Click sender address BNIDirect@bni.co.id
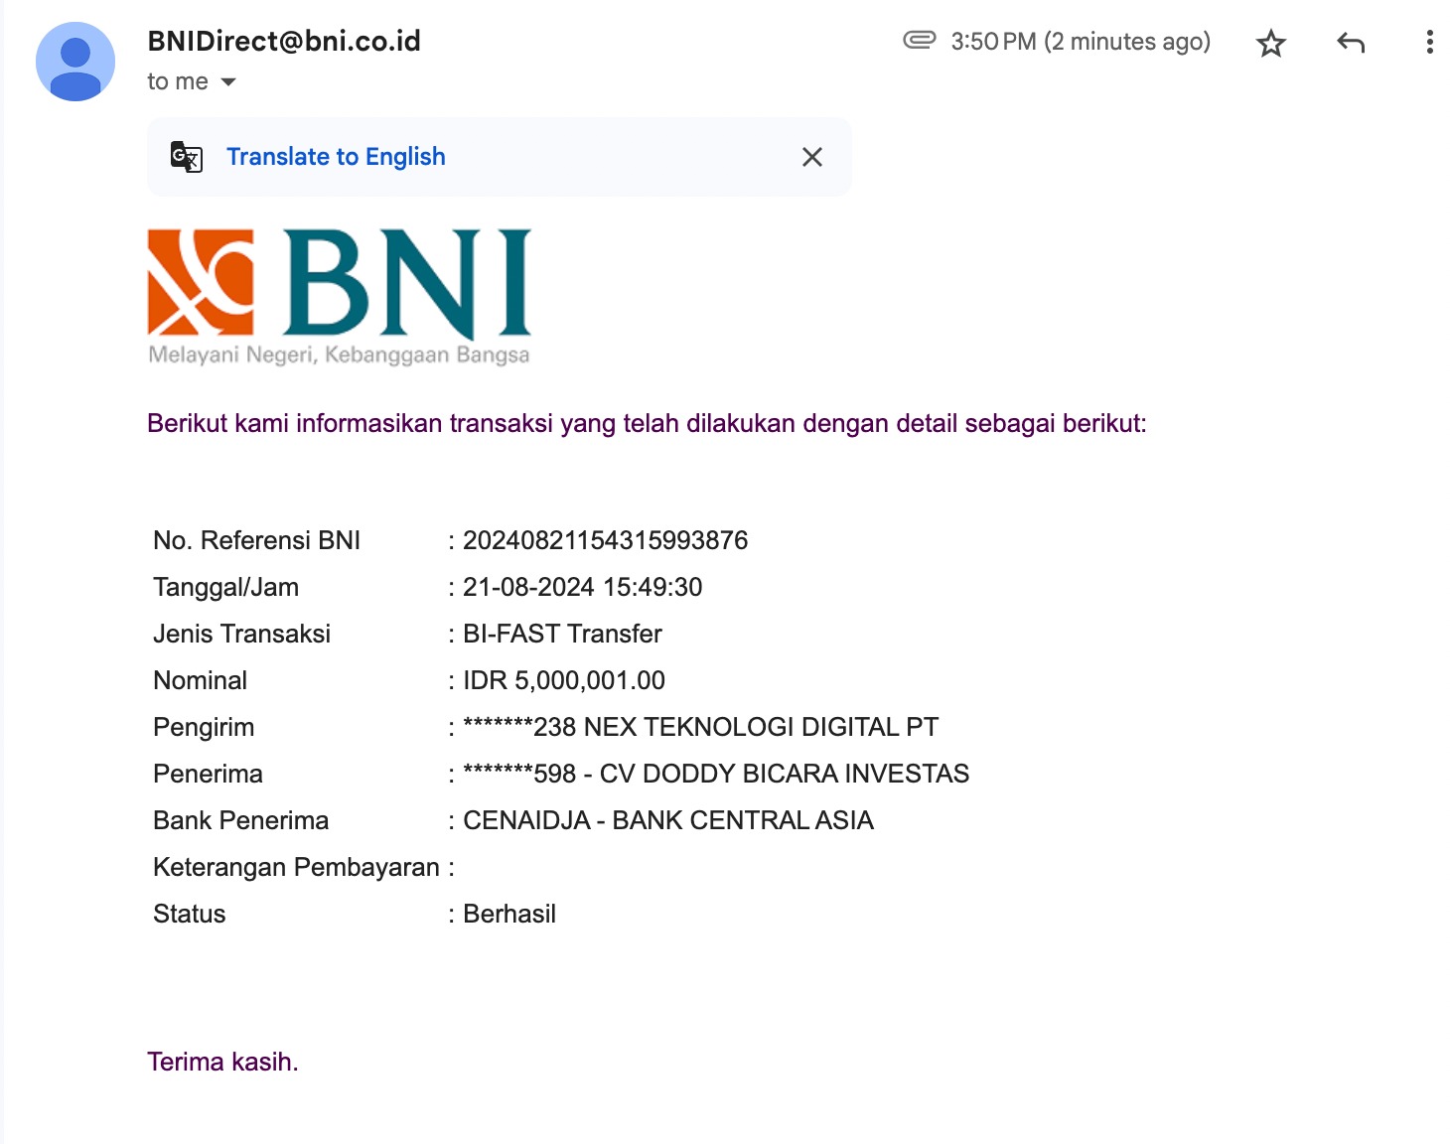Viewport: 1450px width, 1144px height. (284, 41)
